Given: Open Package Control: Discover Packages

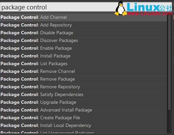Looking at the screenshot, I should coord(83,41).
